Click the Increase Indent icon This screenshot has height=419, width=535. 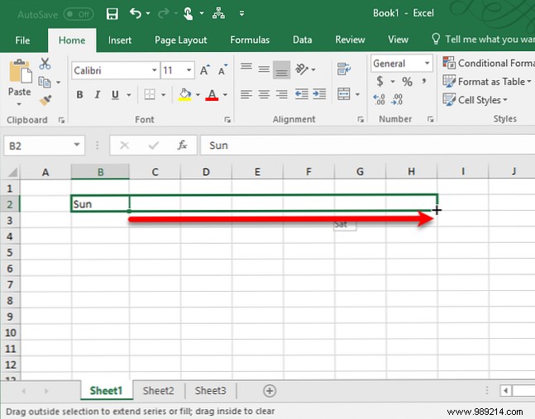[319, 93]
